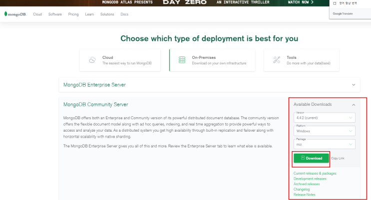Image resolution: width=371 pixels, height=200 pixels.
Task: Open the Archived releases link
Action: pos(307,184)
